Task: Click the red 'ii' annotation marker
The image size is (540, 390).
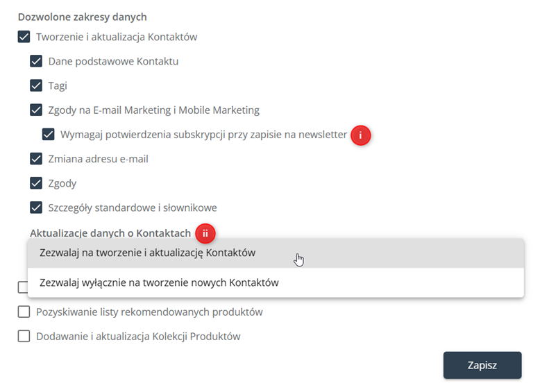Action: pyautogui.click(x=205, y=234)
